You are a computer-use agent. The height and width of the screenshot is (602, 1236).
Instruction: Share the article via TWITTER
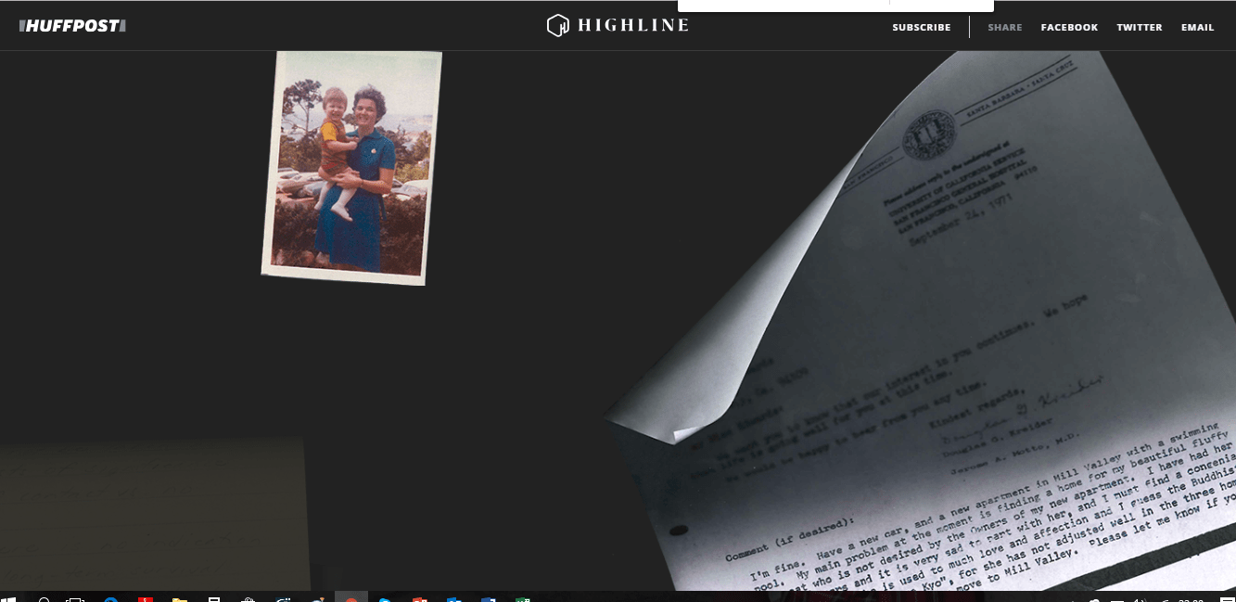(1139, 28)
